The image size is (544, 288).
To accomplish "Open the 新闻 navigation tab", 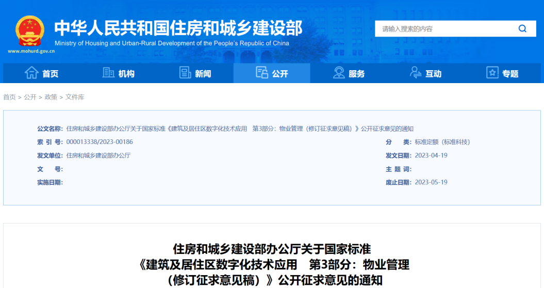I will (x=203, y=74).
